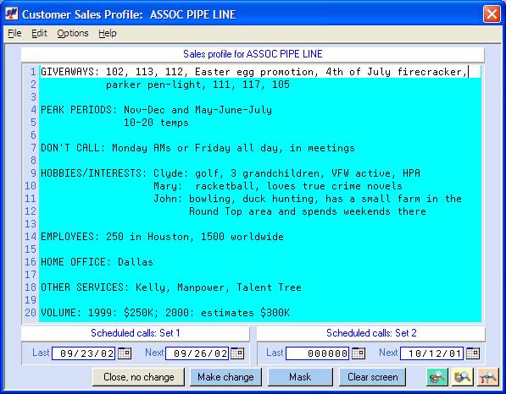Open the Options menu
The width and height of the screenshot is (506, 394).
pos(73,33)
